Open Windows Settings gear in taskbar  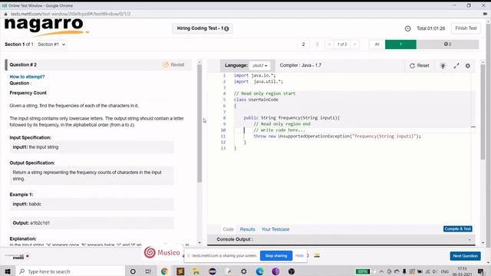click(244, 271)
